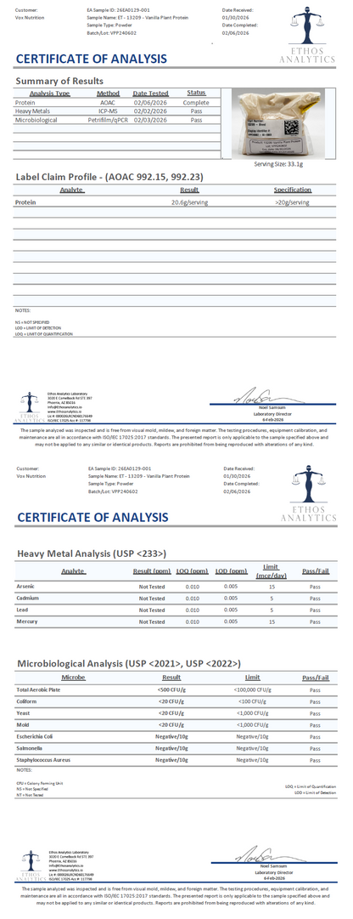Select the Method column header in Summary
353x919 pixels.
(109, 94)
